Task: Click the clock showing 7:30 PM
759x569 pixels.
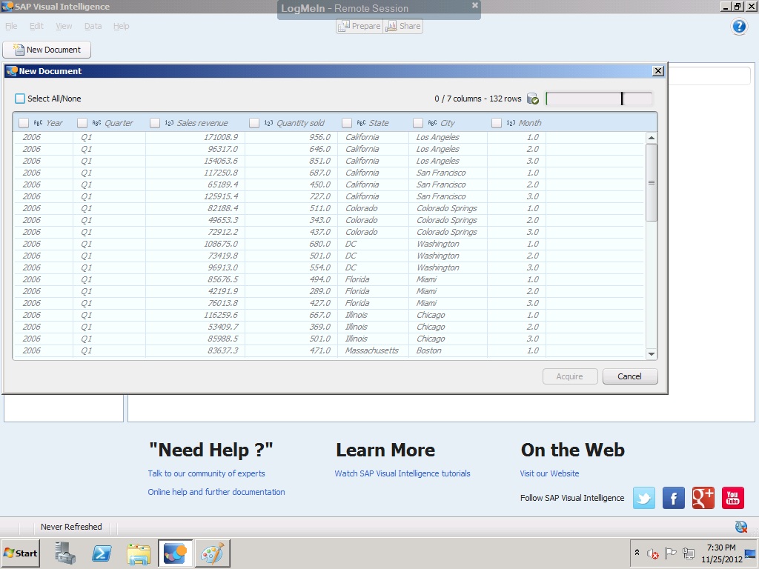Action: [721, 548]
